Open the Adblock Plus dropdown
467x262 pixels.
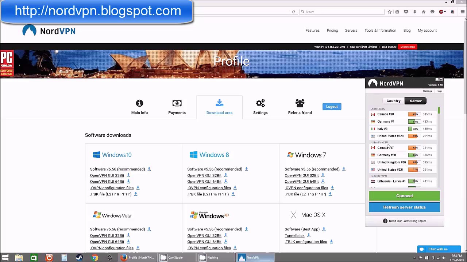(442, 12)
